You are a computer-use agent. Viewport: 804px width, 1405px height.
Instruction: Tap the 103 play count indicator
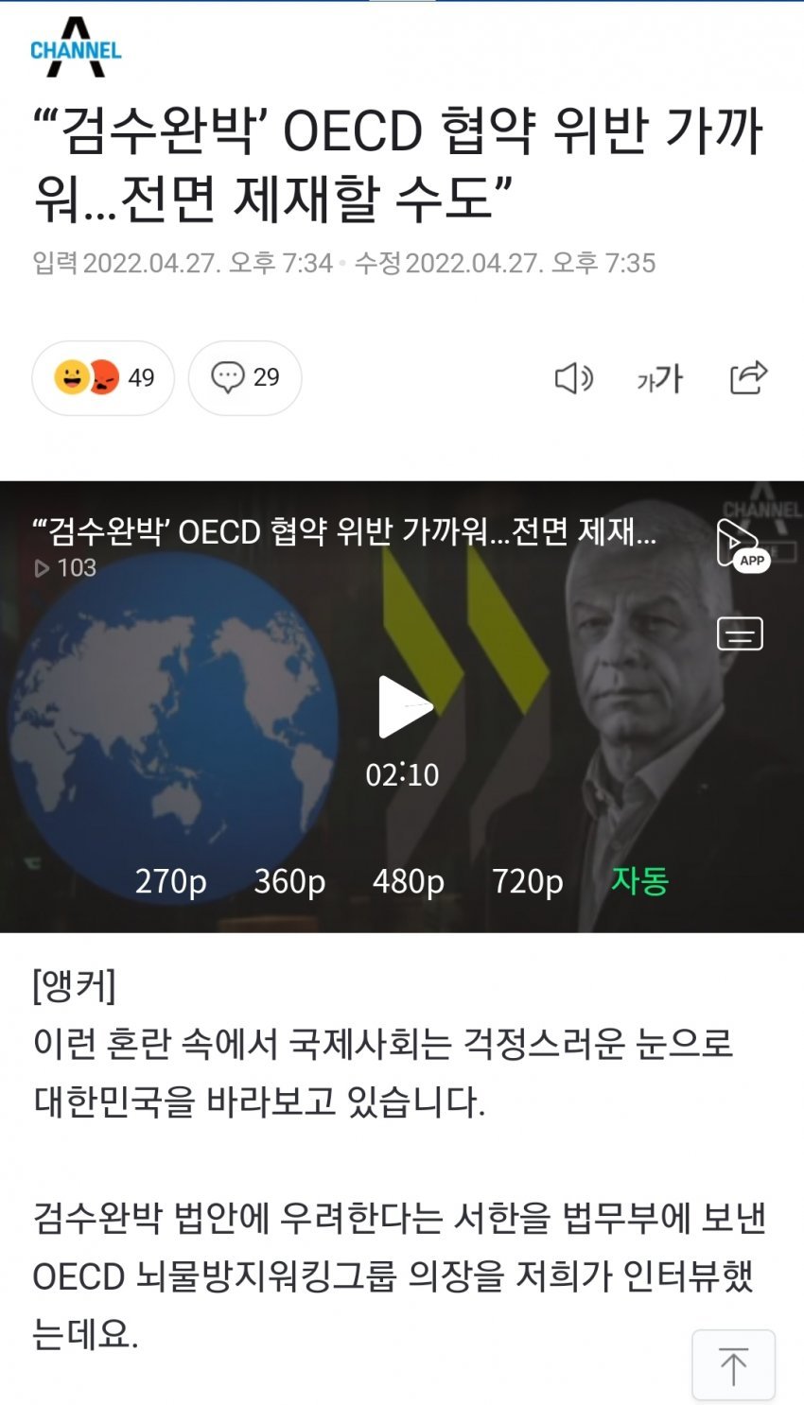tap(65, 567)
